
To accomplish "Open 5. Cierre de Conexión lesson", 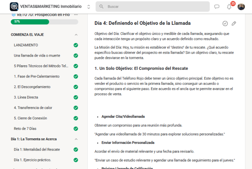I will (30, 118).
